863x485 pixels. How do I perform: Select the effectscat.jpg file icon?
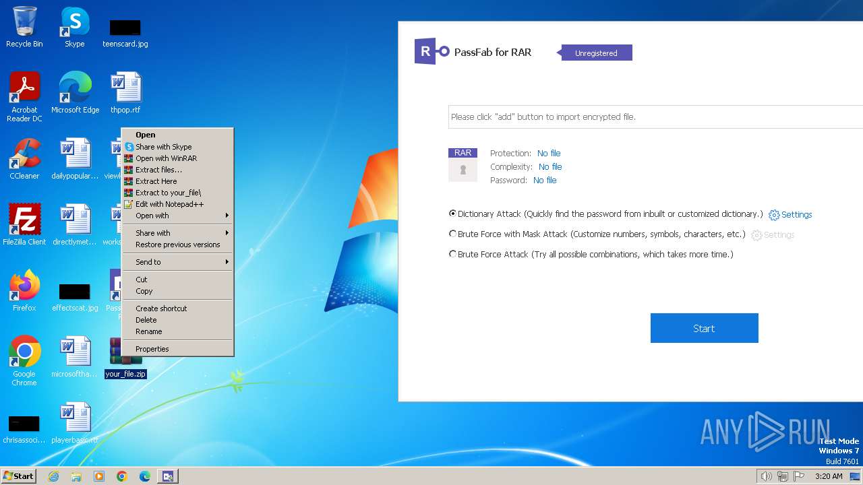click(x=75, y=296)
